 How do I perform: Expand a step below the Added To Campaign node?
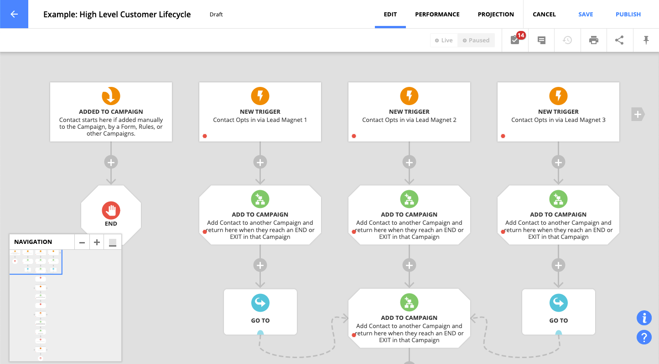pyautogui.click(x=111, y=162)
